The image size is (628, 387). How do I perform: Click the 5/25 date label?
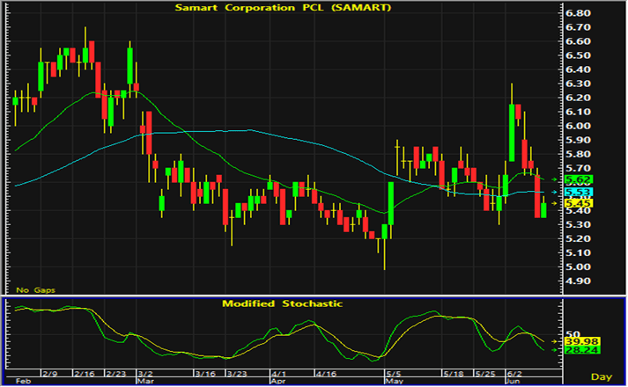(485, 374)
